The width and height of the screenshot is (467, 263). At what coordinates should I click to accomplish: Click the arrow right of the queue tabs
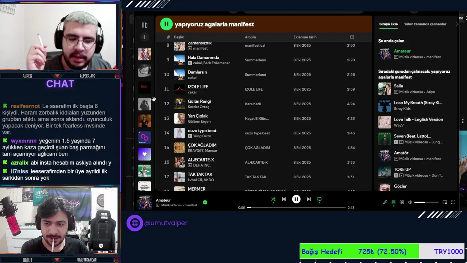tap(456, 24)
